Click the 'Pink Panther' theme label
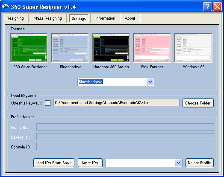Screen dimensions: 224x177 152,67
